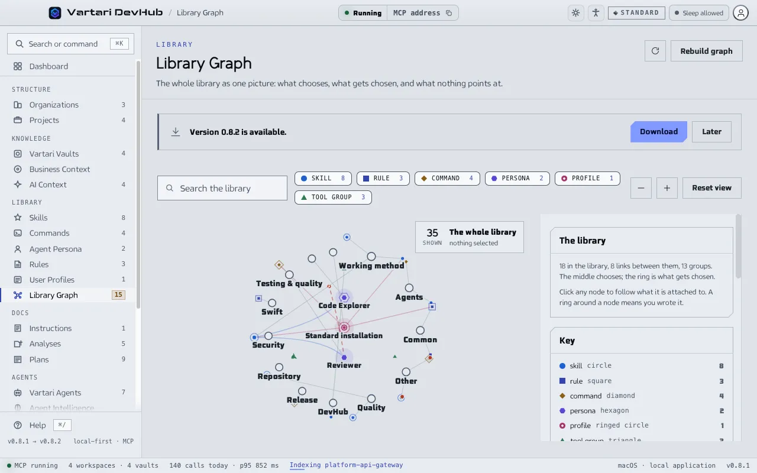Viewport: 757px width, 473px height.
Task: Select the Code Explorer persona node
Action: (x=344, y=297)
